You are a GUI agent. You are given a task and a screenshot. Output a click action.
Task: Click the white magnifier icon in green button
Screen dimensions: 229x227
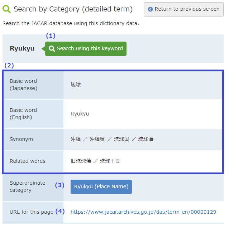click(x=52, y=48)
